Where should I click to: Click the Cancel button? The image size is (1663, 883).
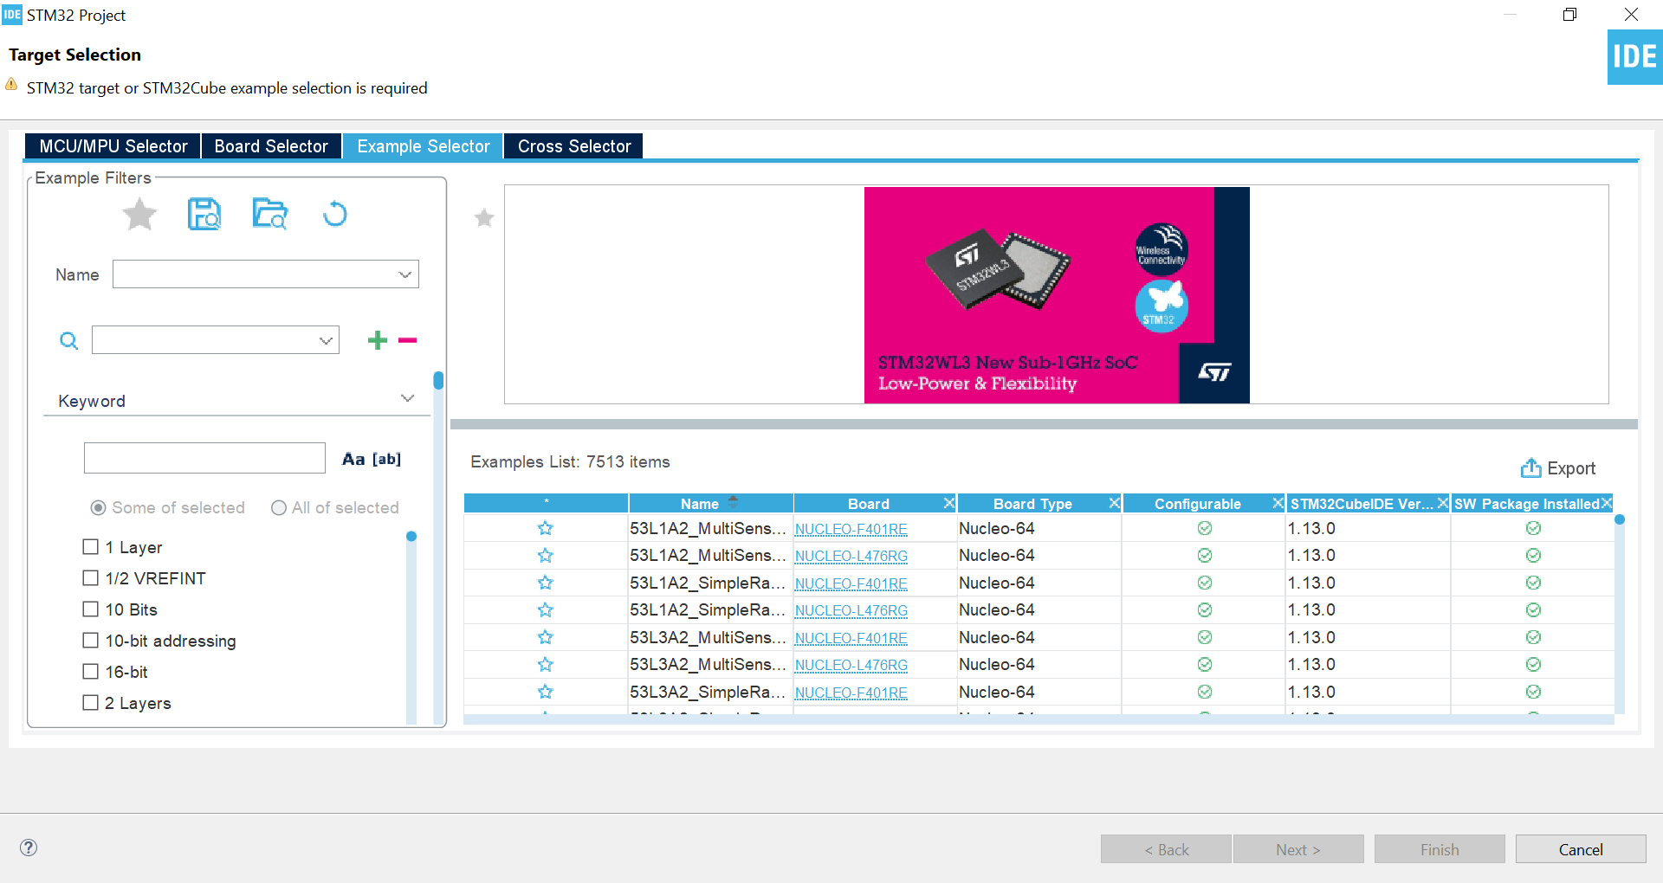(1580, 848)
